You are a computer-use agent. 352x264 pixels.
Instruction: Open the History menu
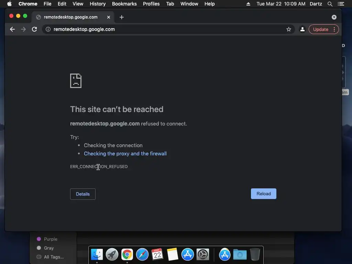point(98,4)
